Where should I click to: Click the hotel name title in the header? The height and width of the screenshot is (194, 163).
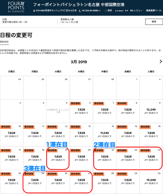79,5
